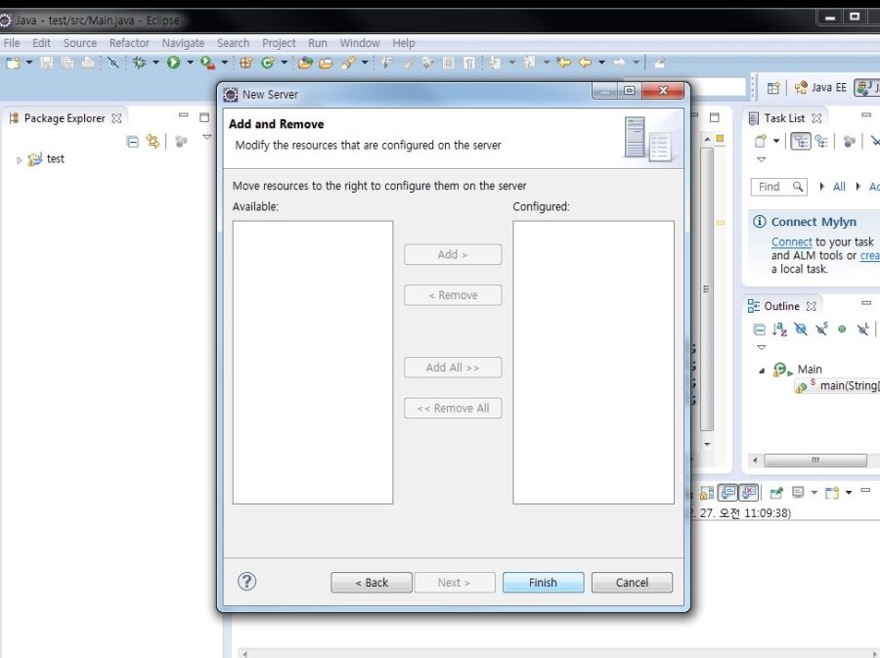The width and height of the screenshot is (880, 658).
Task: Open the Source menu
Action: pos(80,43)
